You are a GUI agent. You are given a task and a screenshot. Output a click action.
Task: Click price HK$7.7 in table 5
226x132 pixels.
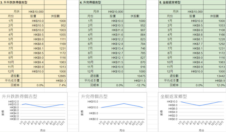click(x=192, y=44)
